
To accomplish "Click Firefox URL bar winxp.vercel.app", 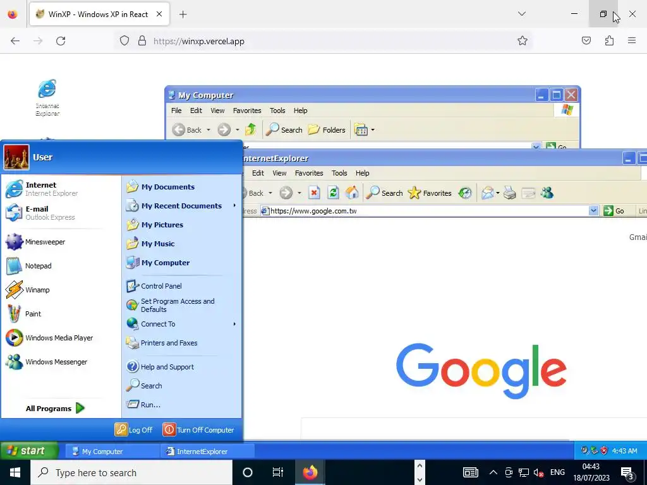I will coord(323,41).
